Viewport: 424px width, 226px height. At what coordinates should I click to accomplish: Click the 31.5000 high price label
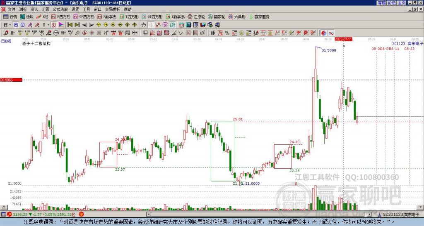(x=329, y=50)
